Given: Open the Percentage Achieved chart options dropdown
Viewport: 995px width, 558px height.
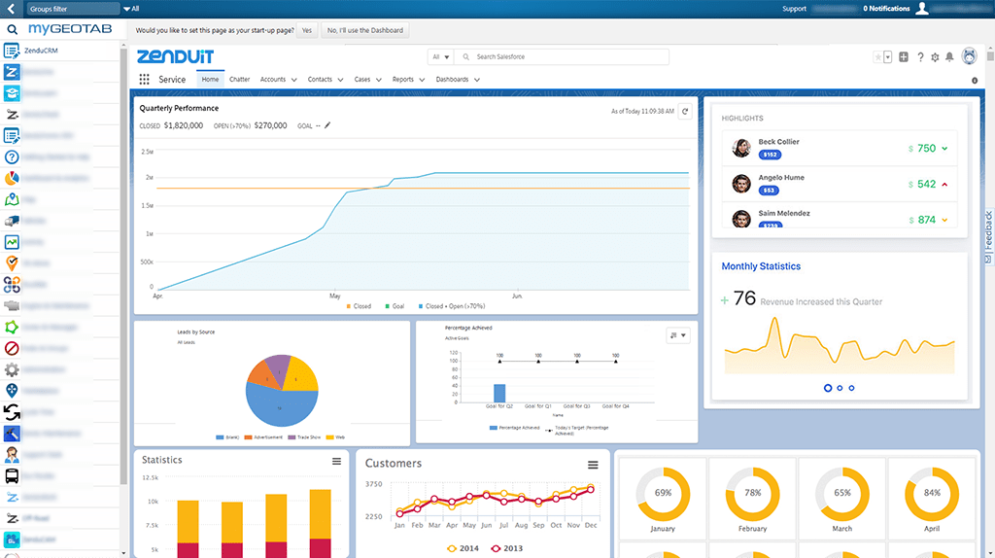Looking at the screenshot, I should tap(677, 335).
